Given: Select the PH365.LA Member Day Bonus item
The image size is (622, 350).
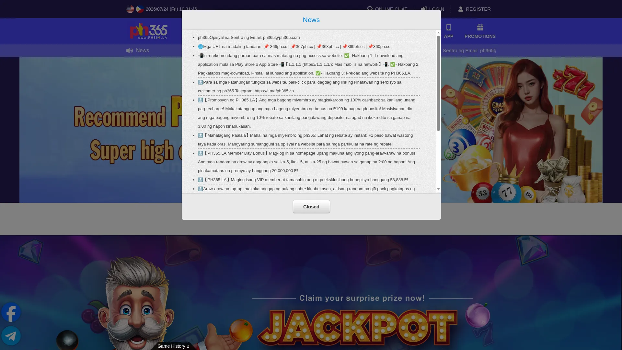Looking at the screenshot, I should (309, 162).
